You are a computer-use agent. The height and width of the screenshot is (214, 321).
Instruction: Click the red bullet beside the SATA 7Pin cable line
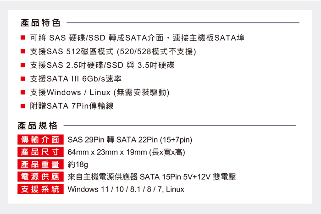[x=22, y=106]
